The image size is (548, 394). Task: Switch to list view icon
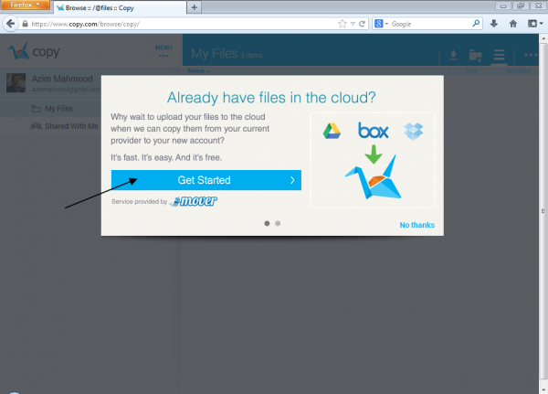tap(499, 55)
